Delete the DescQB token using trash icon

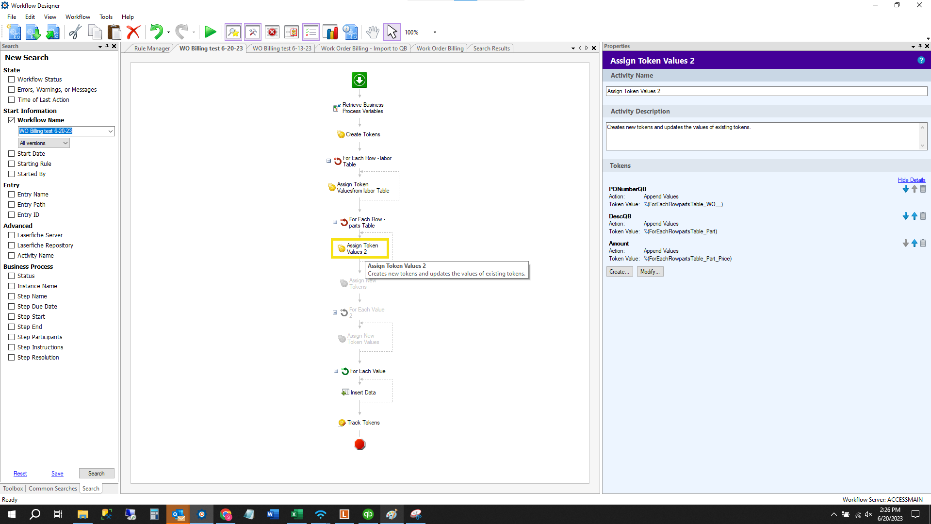923,216
